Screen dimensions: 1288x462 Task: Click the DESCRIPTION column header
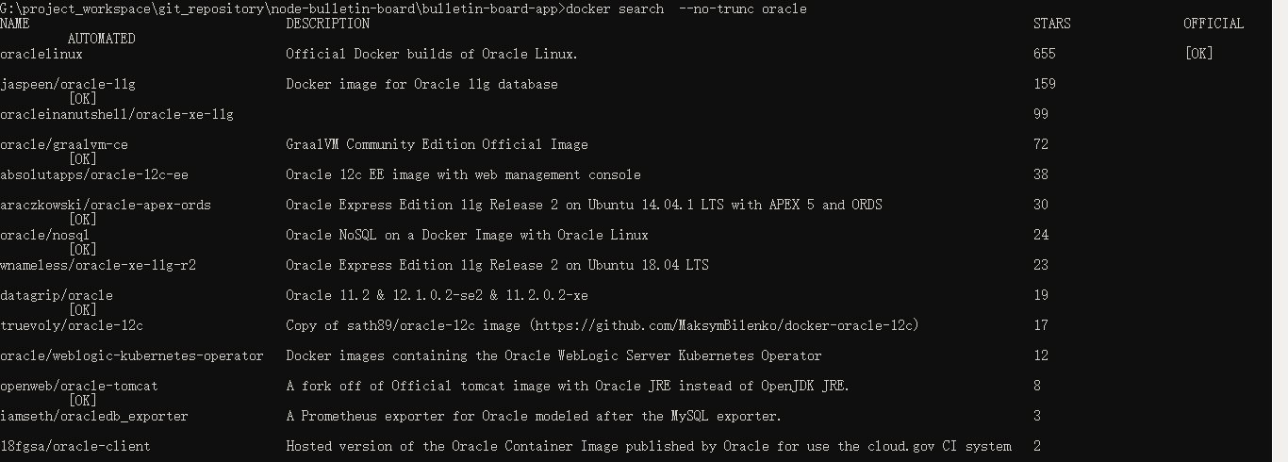point(327,24)
